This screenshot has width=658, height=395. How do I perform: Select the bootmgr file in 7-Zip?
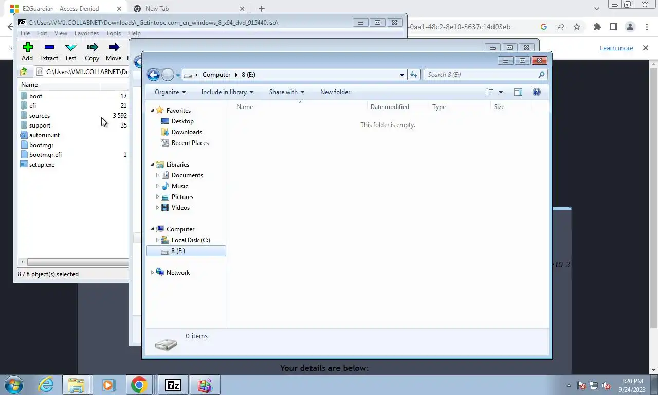41,145
